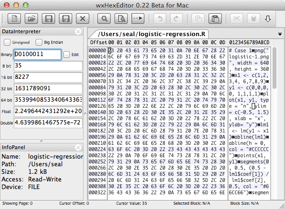Image resolution: width=285 pixels, height=209 pixels.
Task: Click the Double value field
Action: click(x=48, y=123)
